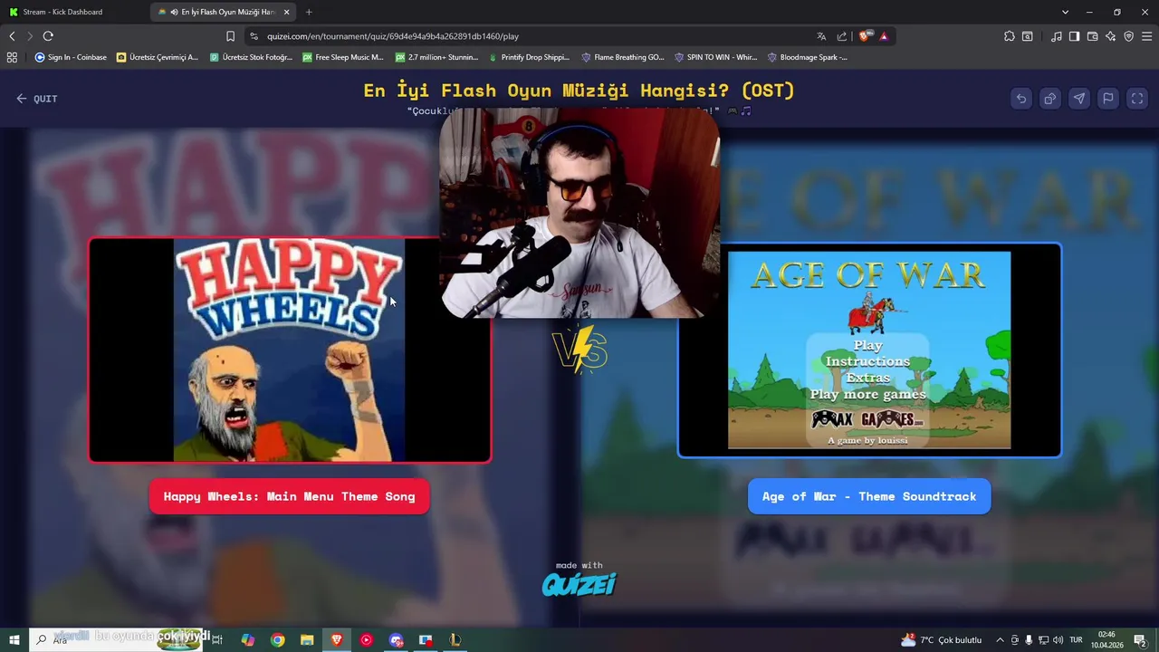1159x652 pixels.
Task: Open the browser hamburger main menu
Action: click(1146, 36)
